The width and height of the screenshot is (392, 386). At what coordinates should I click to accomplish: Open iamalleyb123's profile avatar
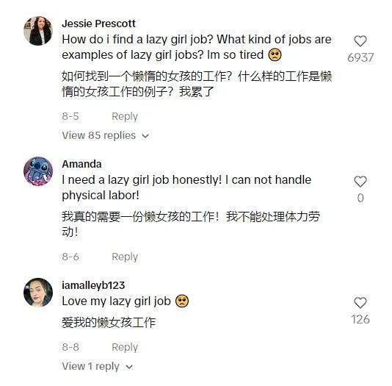(38, 293)
